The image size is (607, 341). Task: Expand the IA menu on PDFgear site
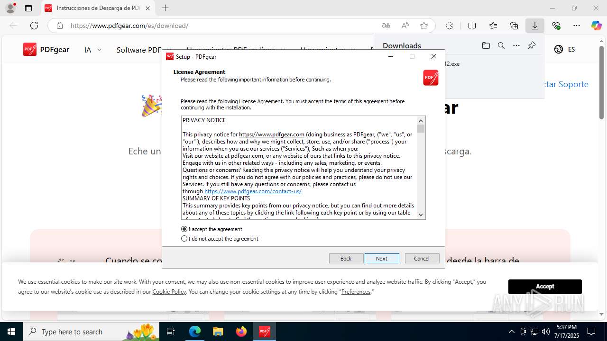[x=93, y=50]
